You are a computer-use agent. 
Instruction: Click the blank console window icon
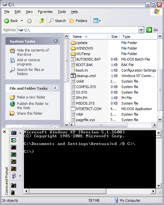[14, 147]
